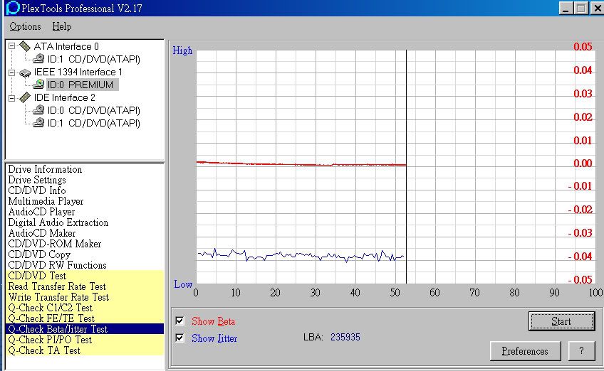Click the red beta curve on graph

coord(301,164)
